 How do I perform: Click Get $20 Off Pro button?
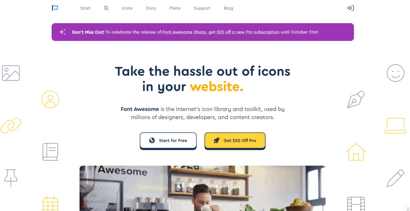coord(235,141)
